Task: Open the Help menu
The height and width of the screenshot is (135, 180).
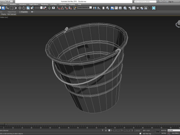Action: (x=79, y=4)
